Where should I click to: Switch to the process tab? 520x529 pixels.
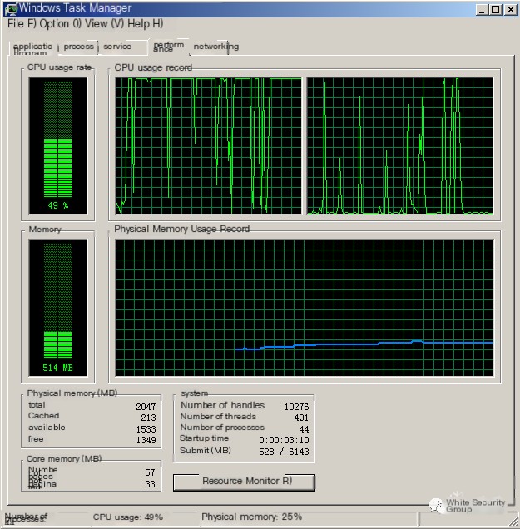click(x=78, y=47)
